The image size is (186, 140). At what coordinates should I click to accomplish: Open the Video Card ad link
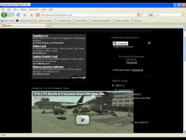[39, 46]
